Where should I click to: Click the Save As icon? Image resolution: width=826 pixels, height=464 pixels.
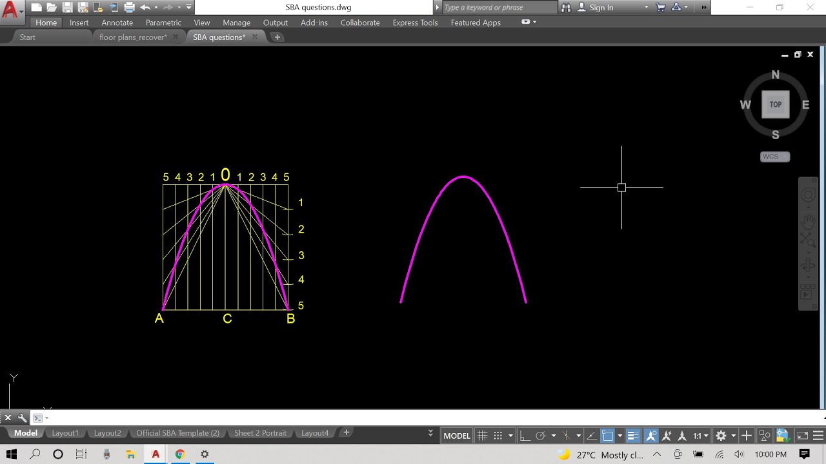[x=83, y=8]
